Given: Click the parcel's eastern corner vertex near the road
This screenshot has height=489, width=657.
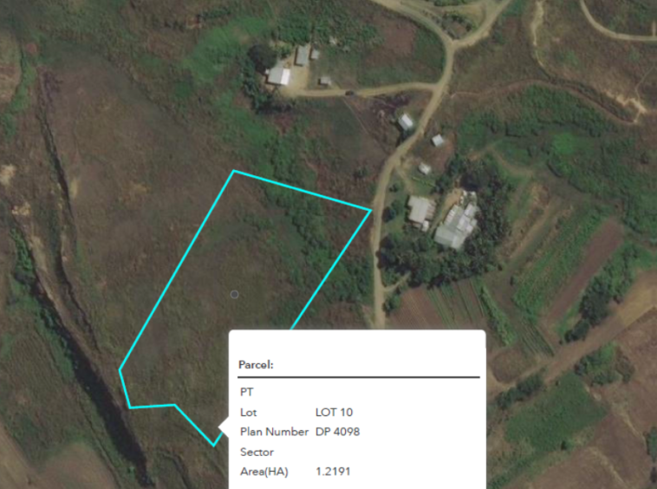Looking at the screenshot, I should coord(371,211).
